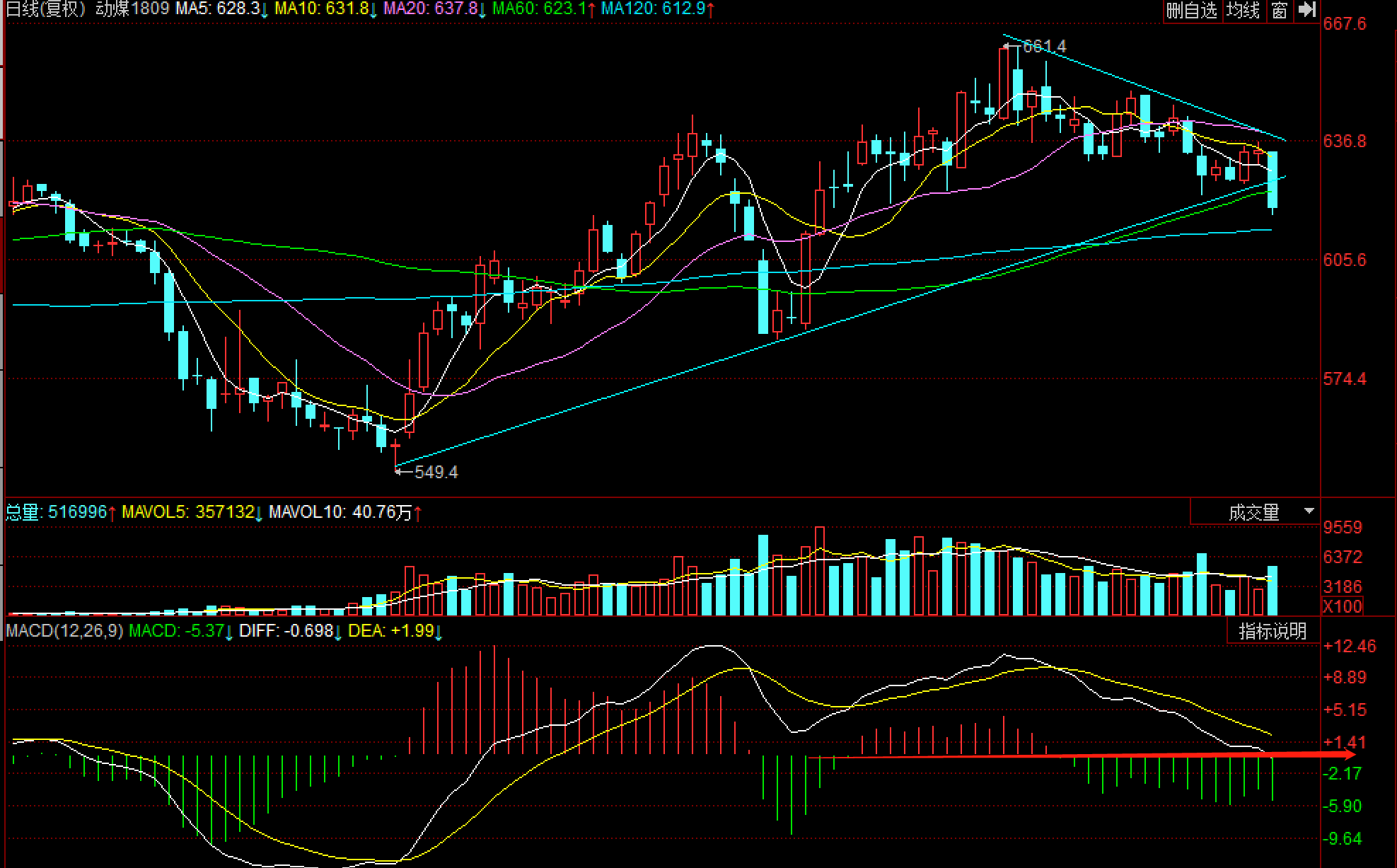Click the MACD(12,26,9) indicator label
This screenshot has height=868, width=1397.
coord(64,631)
